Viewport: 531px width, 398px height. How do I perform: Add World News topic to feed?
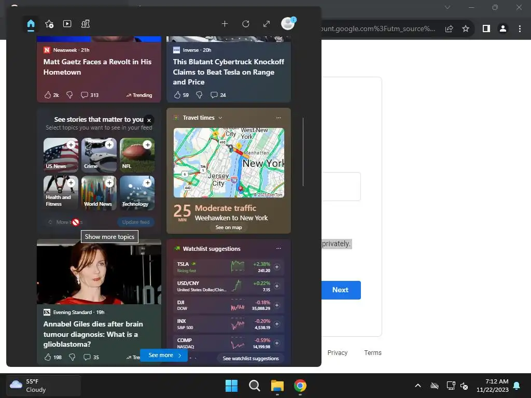(x=109, y=183)
